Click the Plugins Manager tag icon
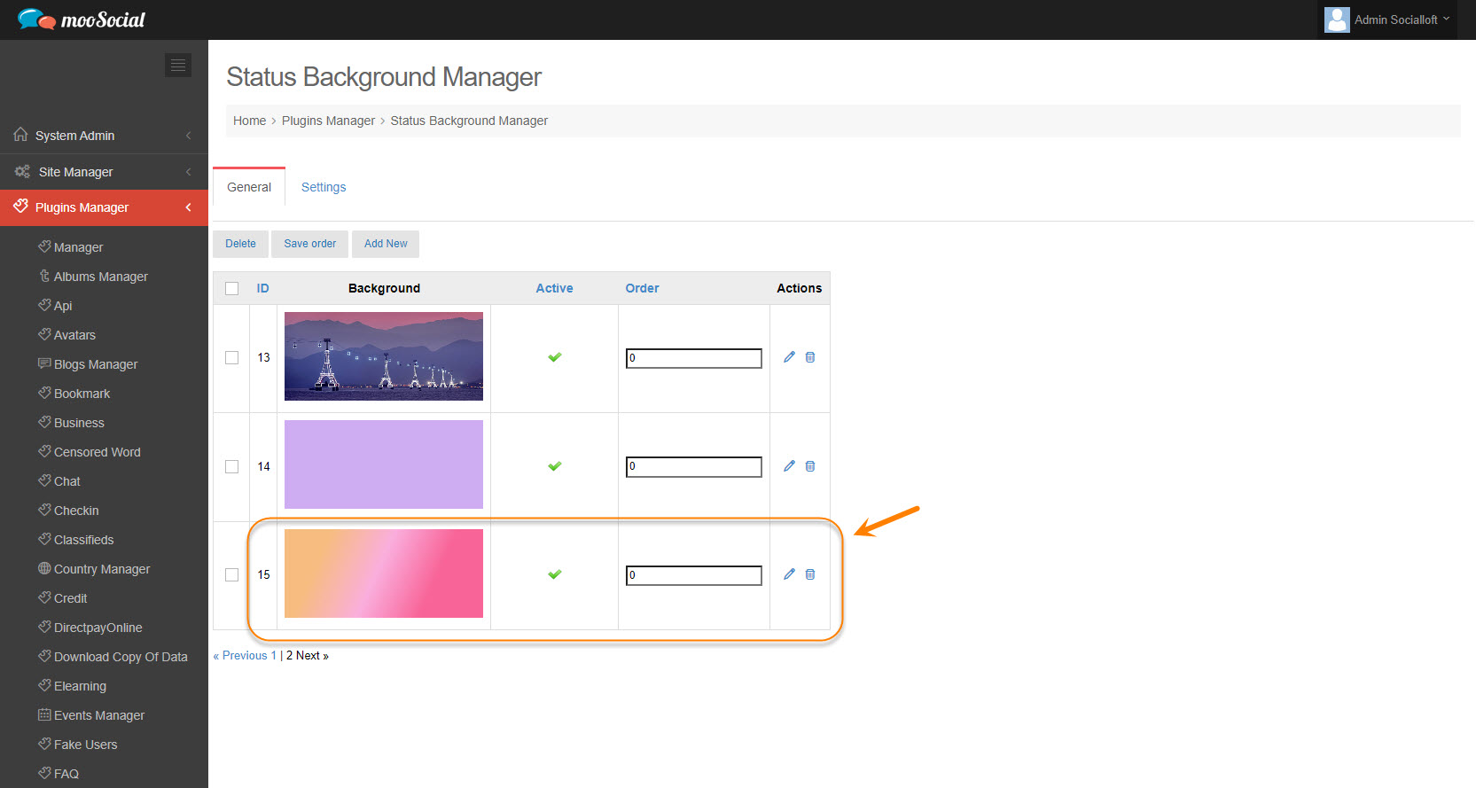This screenshot has width=1476, height=788. [x=21, y=207]
